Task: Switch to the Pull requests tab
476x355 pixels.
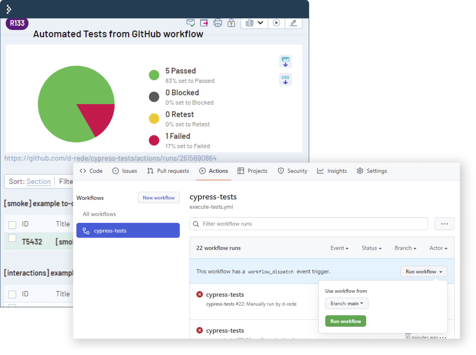Action: coord(168,171)
